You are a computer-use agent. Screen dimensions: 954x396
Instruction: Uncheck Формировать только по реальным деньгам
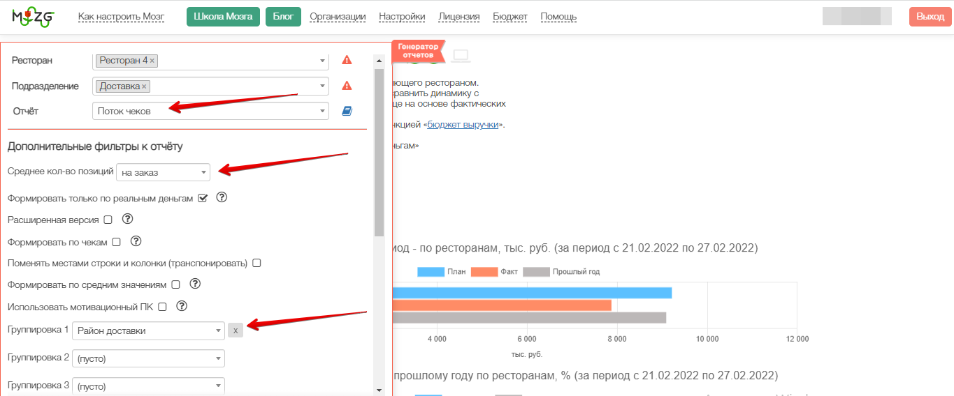pyautogui.click(x=203, y=198)
